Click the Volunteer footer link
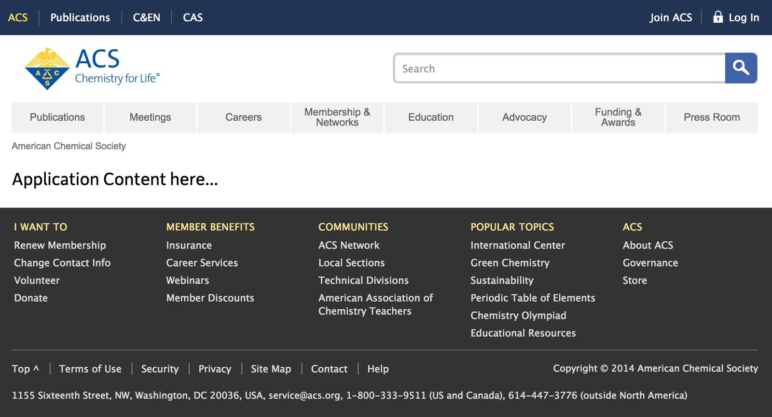This screenshot has width=772, height=417. pos(37,280)
